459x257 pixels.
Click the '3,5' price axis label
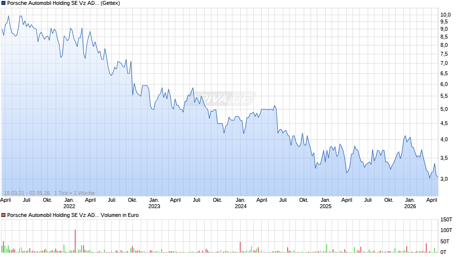[444, 158]
